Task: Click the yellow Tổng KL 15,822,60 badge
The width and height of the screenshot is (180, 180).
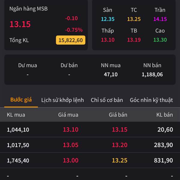Action: pyautogui.click(x=70, y=40)
